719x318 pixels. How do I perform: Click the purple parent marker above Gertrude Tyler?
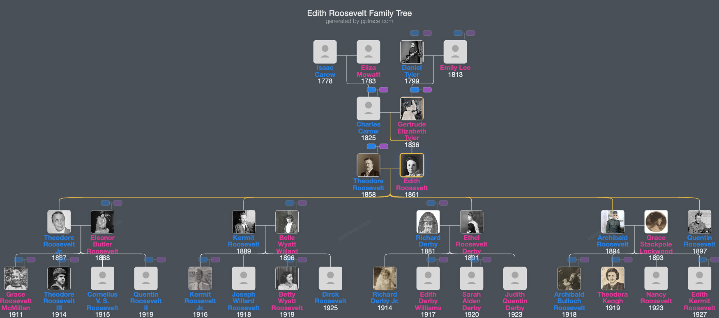click(x=427, y=90)
